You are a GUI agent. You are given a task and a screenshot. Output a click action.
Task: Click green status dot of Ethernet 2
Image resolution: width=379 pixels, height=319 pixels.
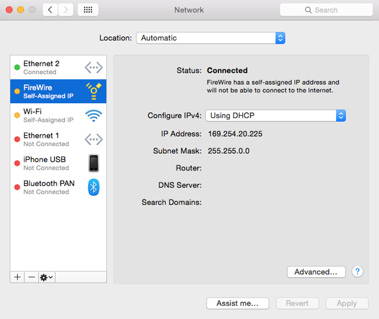(17, 67)
